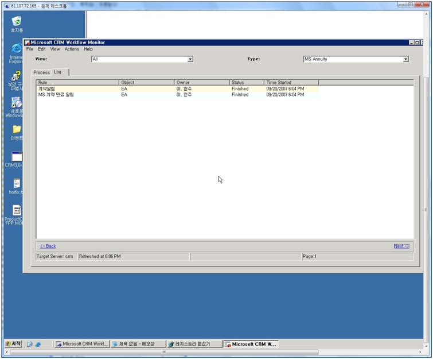Open the hotfix text file icon

(16, 186)
